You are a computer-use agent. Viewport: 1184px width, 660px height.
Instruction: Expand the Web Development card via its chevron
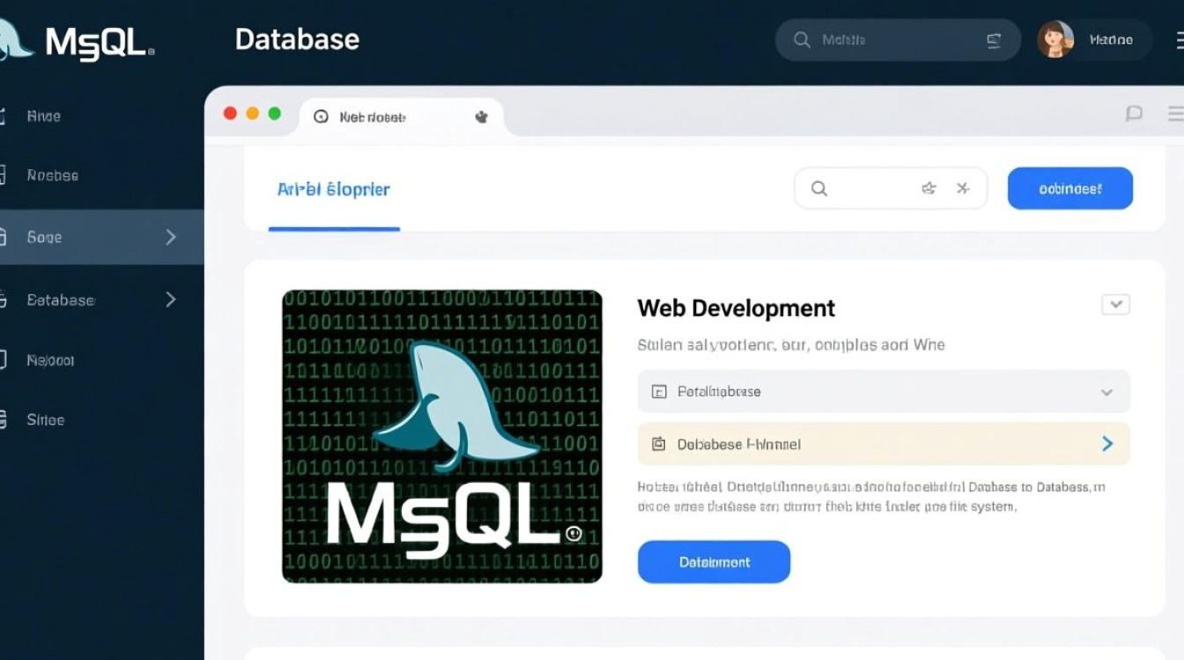click(x=1115, y=304)
